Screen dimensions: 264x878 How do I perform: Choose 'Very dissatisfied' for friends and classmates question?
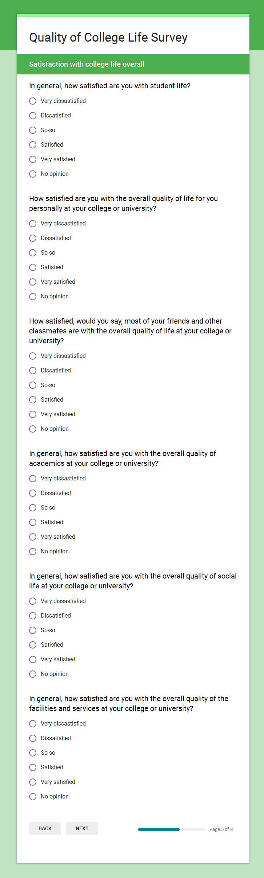pos(33,356)
